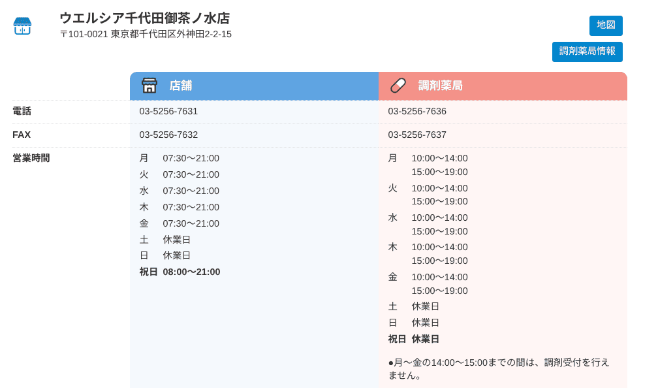Select the 店舗 column header label
Image resolution: width=658 pixels, height=388 pixels.
[x=180, y=86]
